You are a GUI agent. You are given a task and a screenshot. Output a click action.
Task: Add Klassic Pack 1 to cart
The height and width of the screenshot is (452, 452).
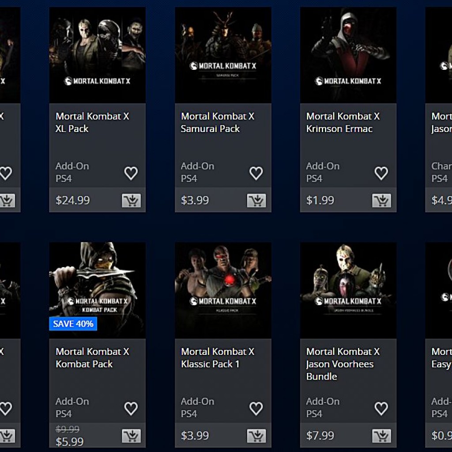coord(256,436)
